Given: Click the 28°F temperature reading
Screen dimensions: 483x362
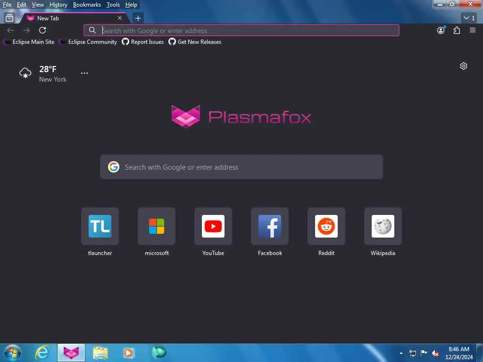Looking at the screenshot, I should point(48,69).
